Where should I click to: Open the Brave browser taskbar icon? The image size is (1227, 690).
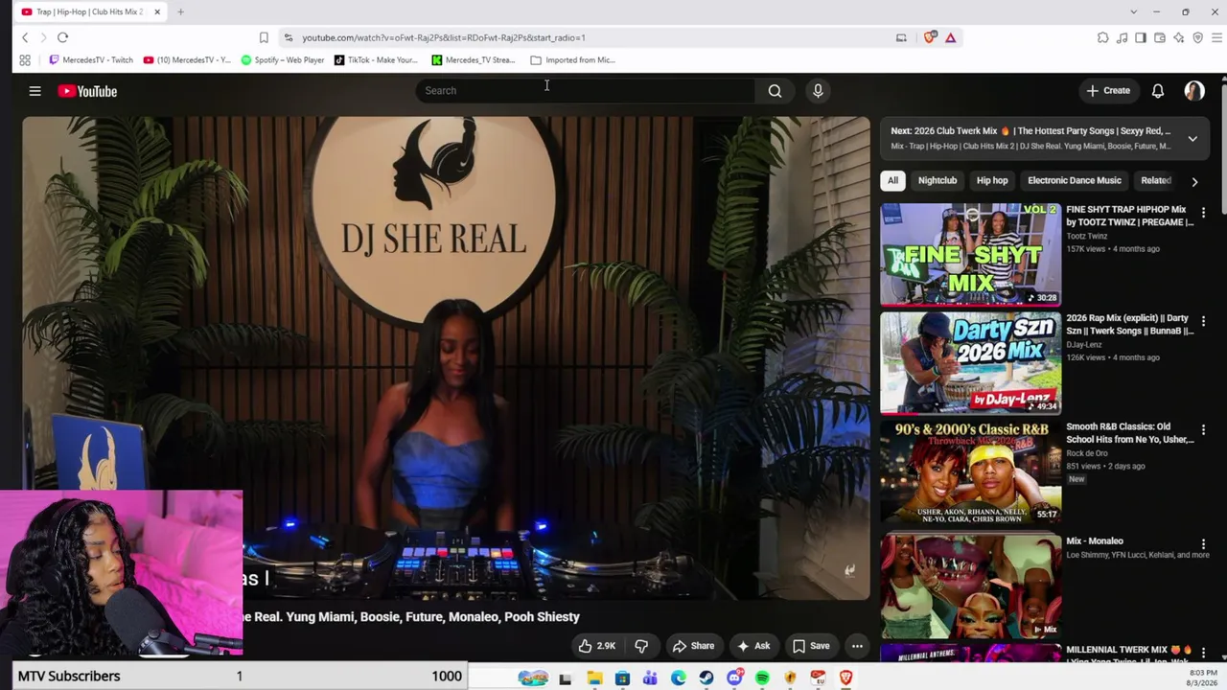pos(845,678)
